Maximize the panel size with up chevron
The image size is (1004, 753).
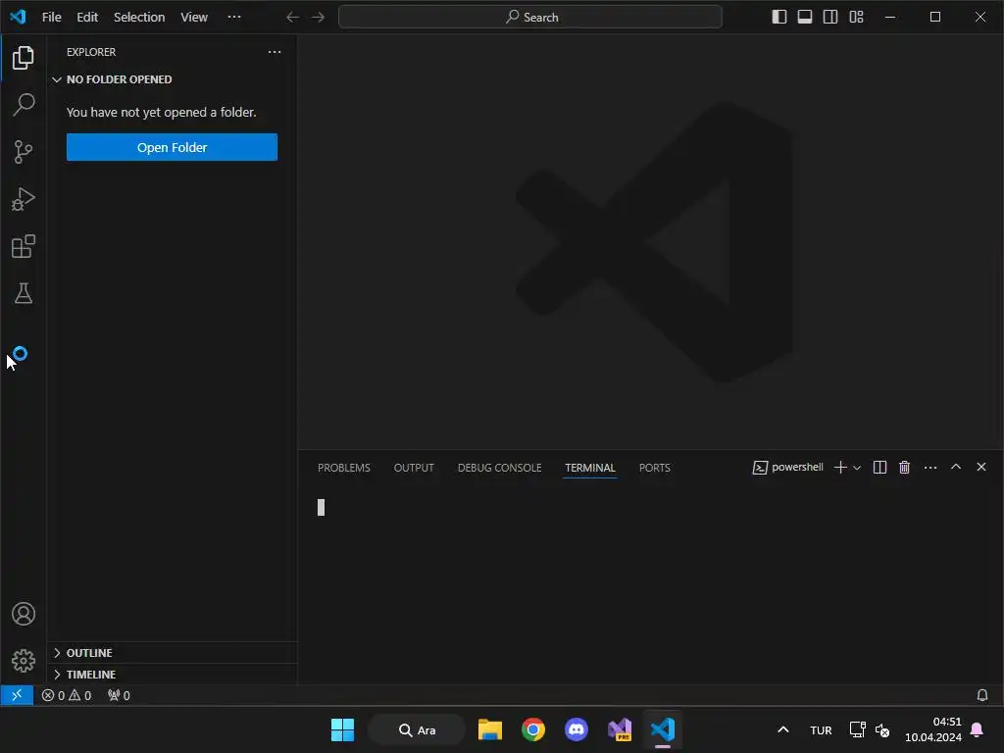tap(956, 467)
